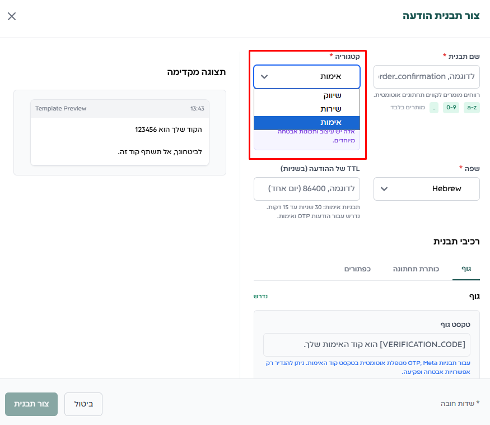
Task: Open the שפה dropdown showing Hebrew
Action: tap(426, 189)
